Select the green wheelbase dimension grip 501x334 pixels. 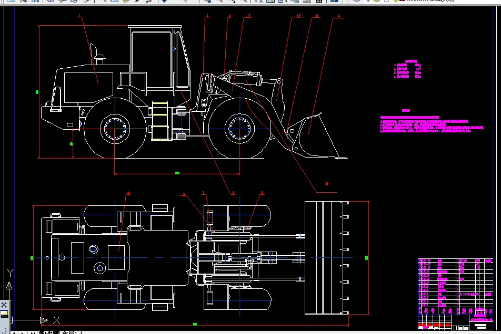pyautogui.click(x=177, y=173)
